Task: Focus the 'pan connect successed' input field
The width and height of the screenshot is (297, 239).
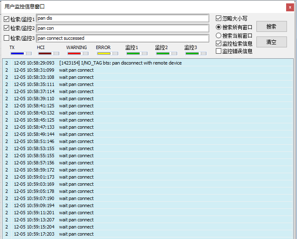Action: point(123,38)
